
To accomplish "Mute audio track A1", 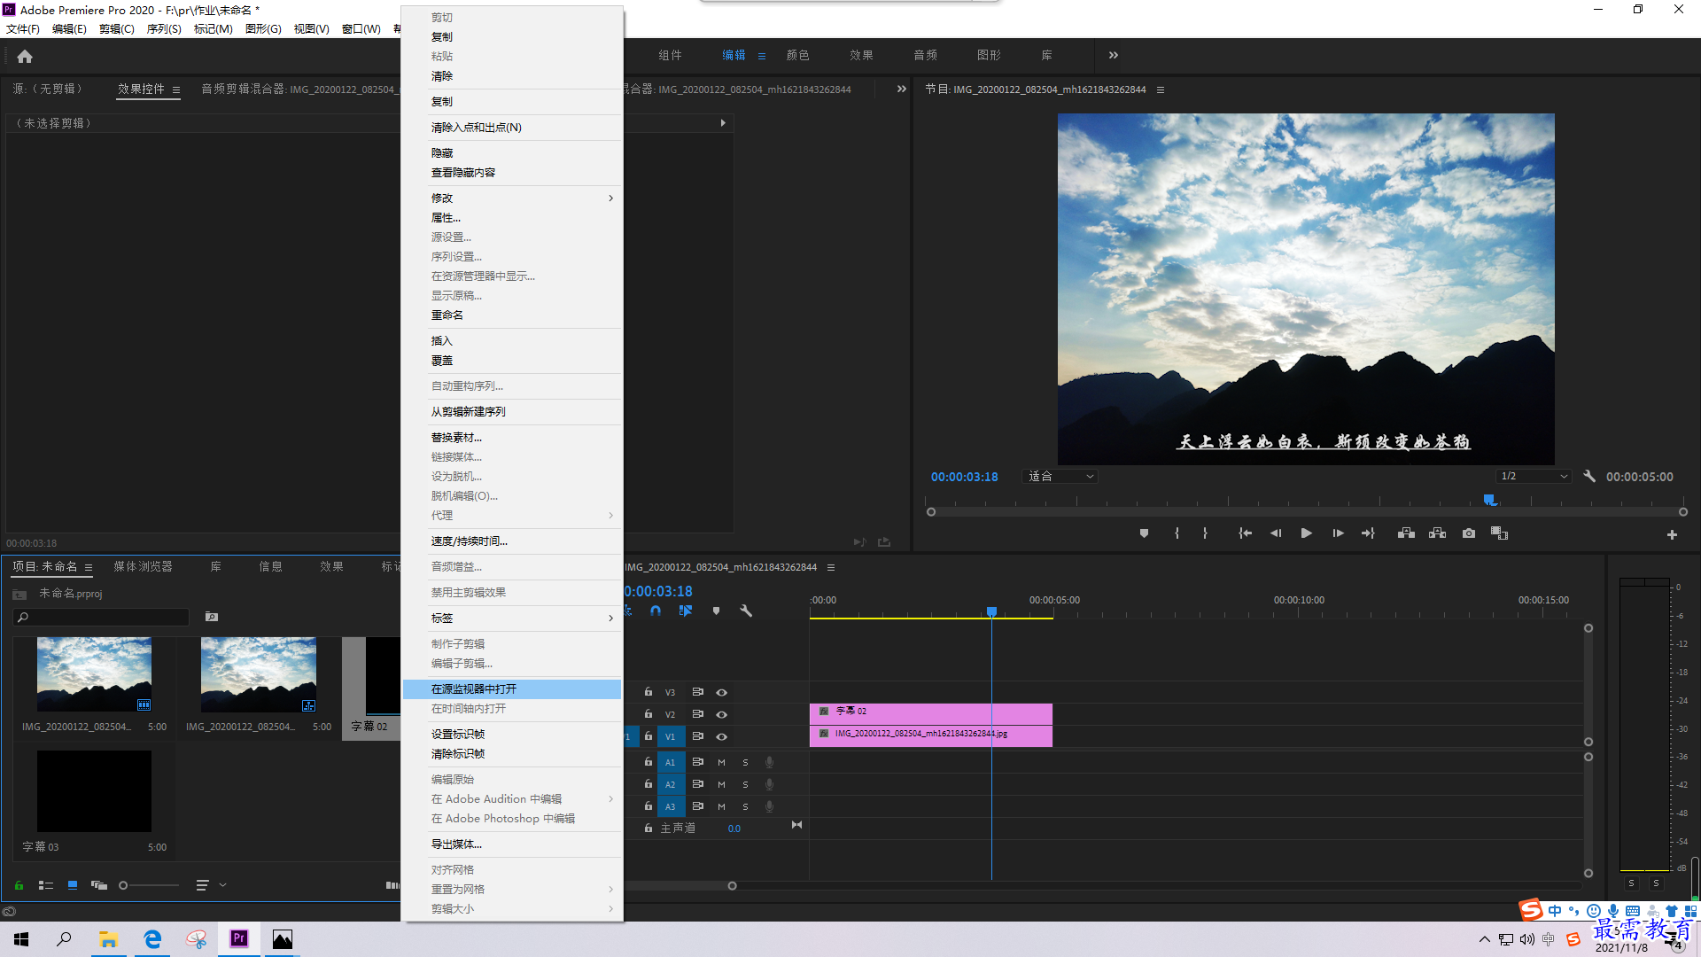I will tap(721, 762).
